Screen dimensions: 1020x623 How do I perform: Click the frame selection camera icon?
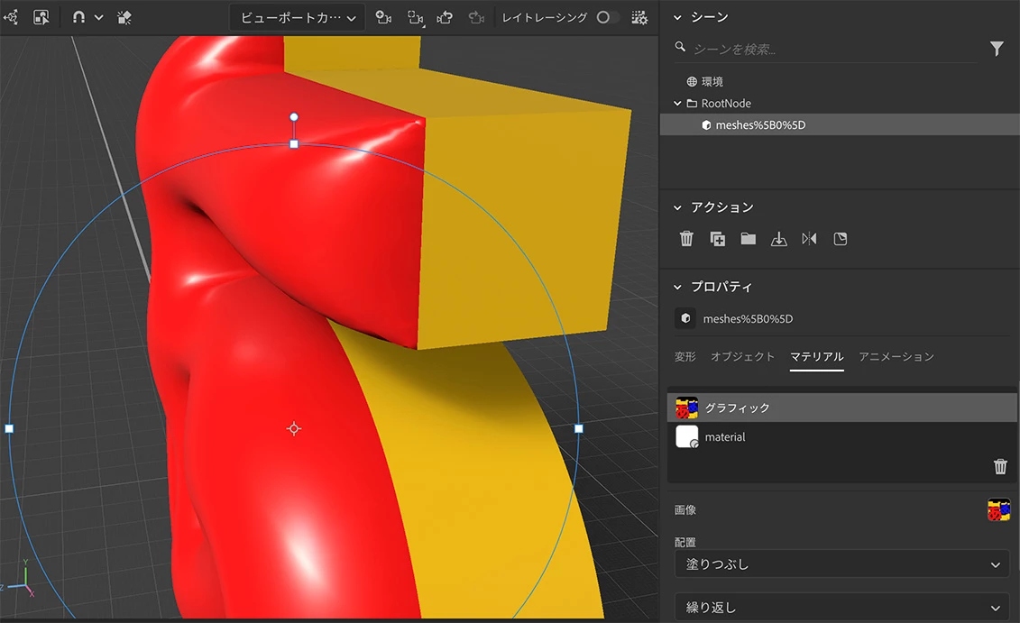415,17
